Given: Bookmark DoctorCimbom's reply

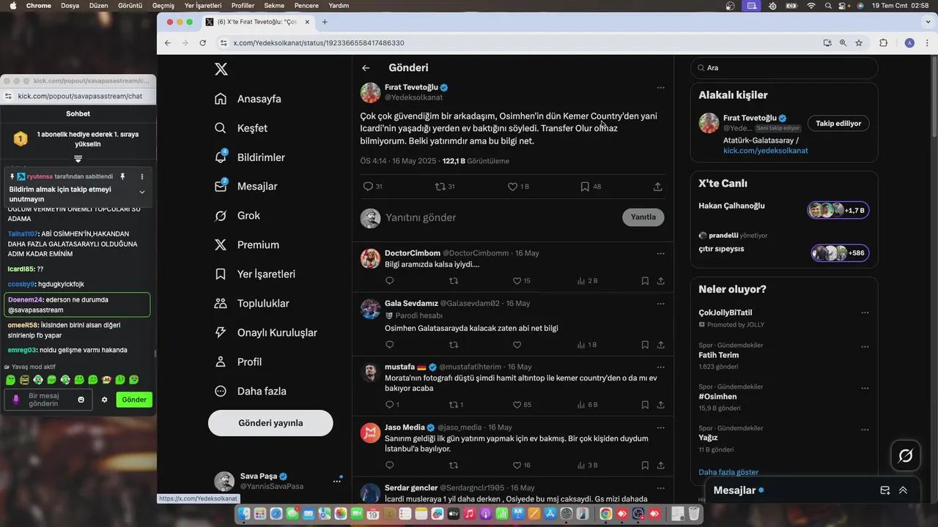Looking at the screenshot, I should pos(645,280).
